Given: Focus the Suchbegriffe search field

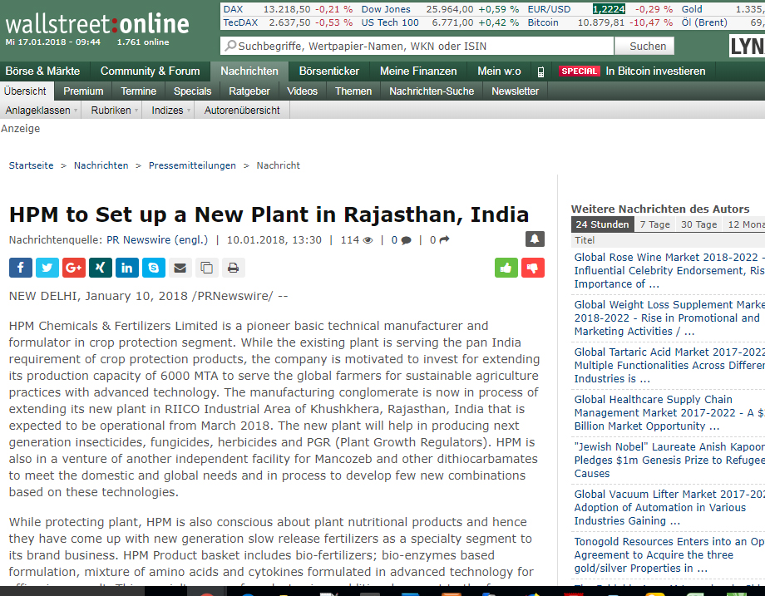Looking at the screenshot, I should [x=417, y=46].
